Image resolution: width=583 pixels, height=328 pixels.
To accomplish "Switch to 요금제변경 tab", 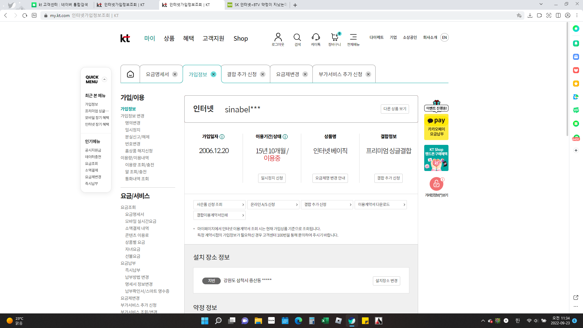I will 288,74.
